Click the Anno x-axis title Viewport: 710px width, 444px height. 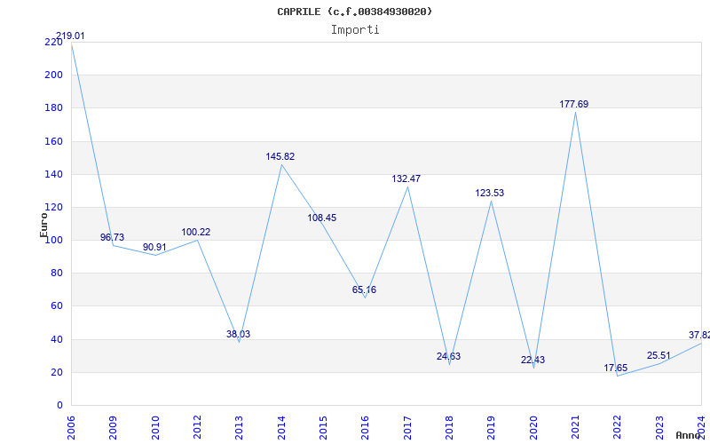coord(690,435)
